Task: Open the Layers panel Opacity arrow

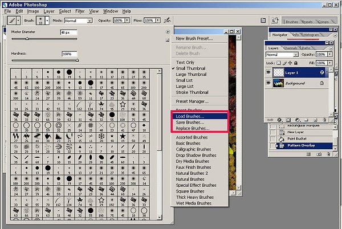Action: (330, 54)
